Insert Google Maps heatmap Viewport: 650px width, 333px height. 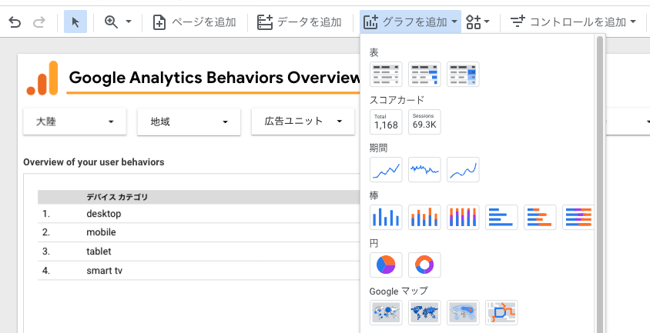pyautogui.click(x=463, y=312)
